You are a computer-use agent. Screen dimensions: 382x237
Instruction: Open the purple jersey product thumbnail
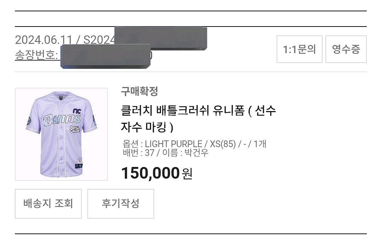(61, 134)
